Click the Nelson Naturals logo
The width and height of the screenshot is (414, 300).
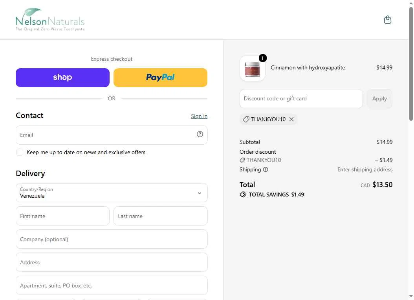pyautogui.click(x=50, y=20)
